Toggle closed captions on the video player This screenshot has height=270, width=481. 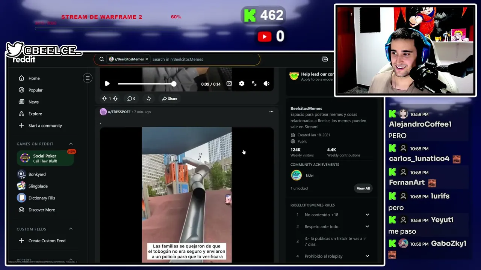229,84
